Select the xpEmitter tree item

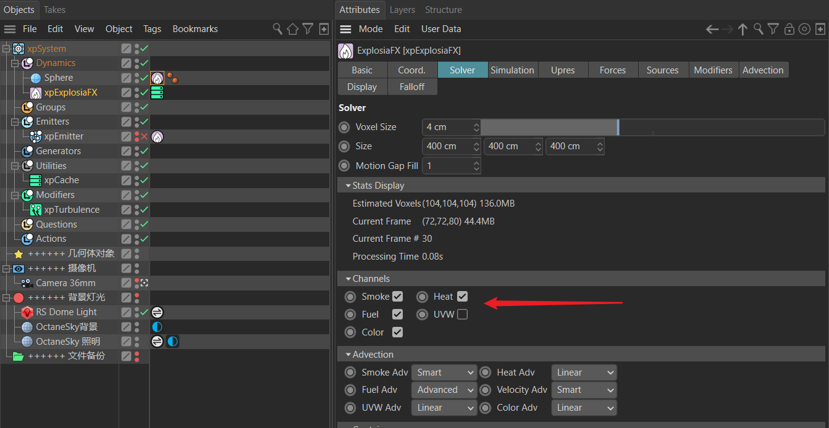pyautogui.click(x=64, y=136)
